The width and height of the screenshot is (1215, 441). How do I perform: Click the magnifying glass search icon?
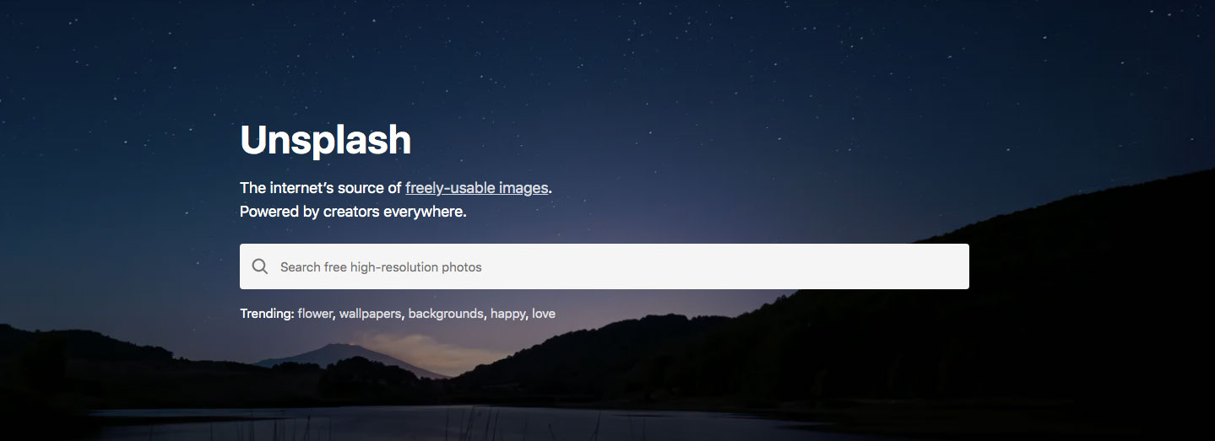(x=260, y=266)
